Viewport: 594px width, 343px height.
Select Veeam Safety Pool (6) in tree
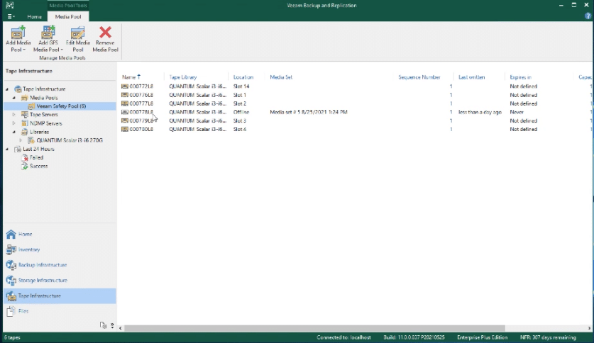[61, 106]
